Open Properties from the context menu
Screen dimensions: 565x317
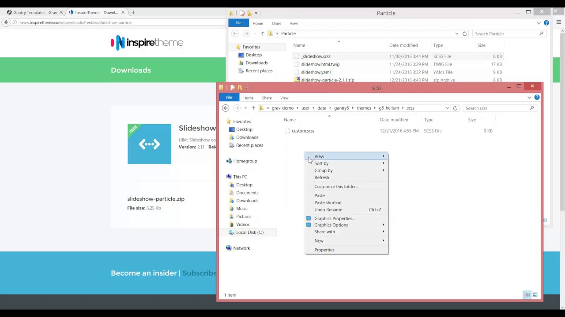pyautogui.click(x=346, y=250)
